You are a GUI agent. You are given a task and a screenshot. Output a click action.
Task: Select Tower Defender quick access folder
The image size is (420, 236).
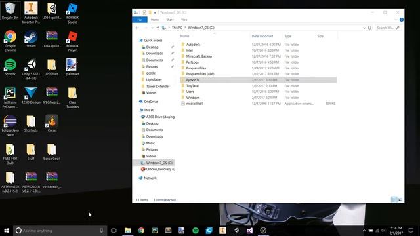point(157,86)
